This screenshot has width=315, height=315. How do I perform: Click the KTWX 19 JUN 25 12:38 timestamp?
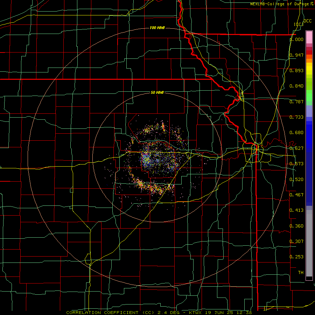pyautogui.click(x=220, y=313)
